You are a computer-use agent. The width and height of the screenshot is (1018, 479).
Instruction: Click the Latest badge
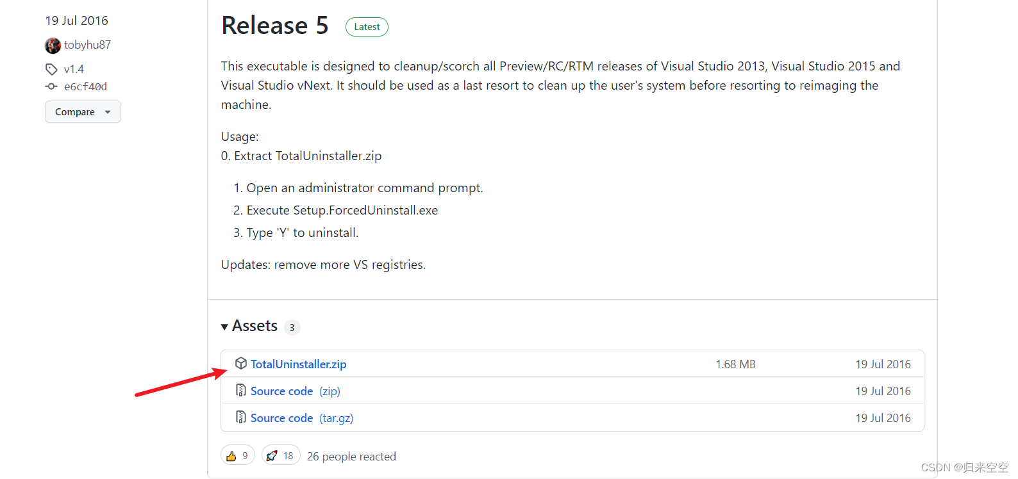pos(367,27)
